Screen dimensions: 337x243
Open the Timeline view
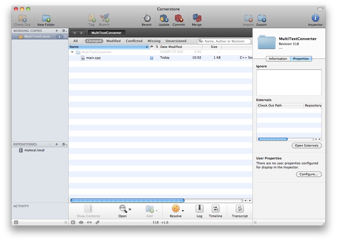(215, 209)
